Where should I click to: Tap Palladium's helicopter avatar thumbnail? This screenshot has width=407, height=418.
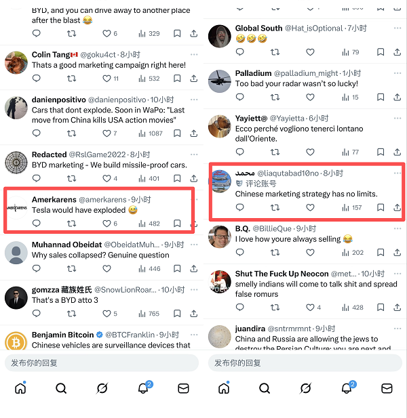pos(220,81)
